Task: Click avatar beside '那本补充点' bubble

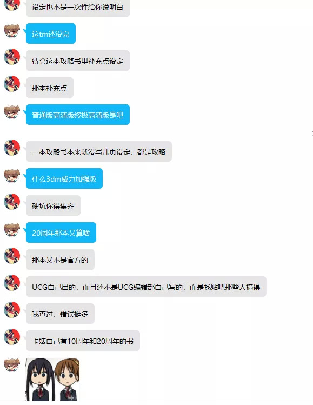Action: 12,84
